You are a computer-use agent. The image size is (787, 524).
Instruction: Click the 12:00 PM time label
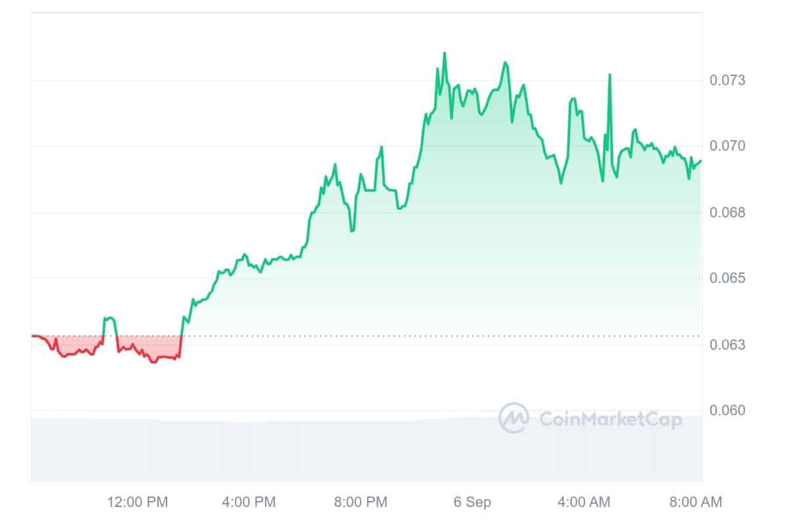(138, 502)
